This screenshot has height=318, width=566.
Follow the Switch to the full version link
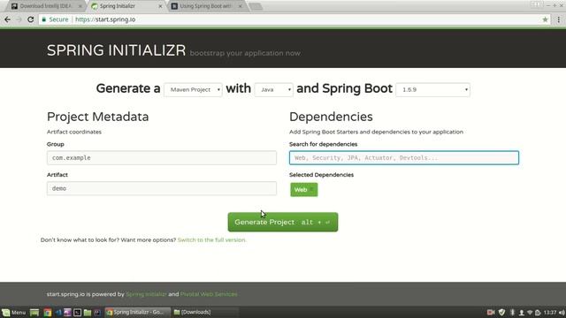[x=212, y=239]
